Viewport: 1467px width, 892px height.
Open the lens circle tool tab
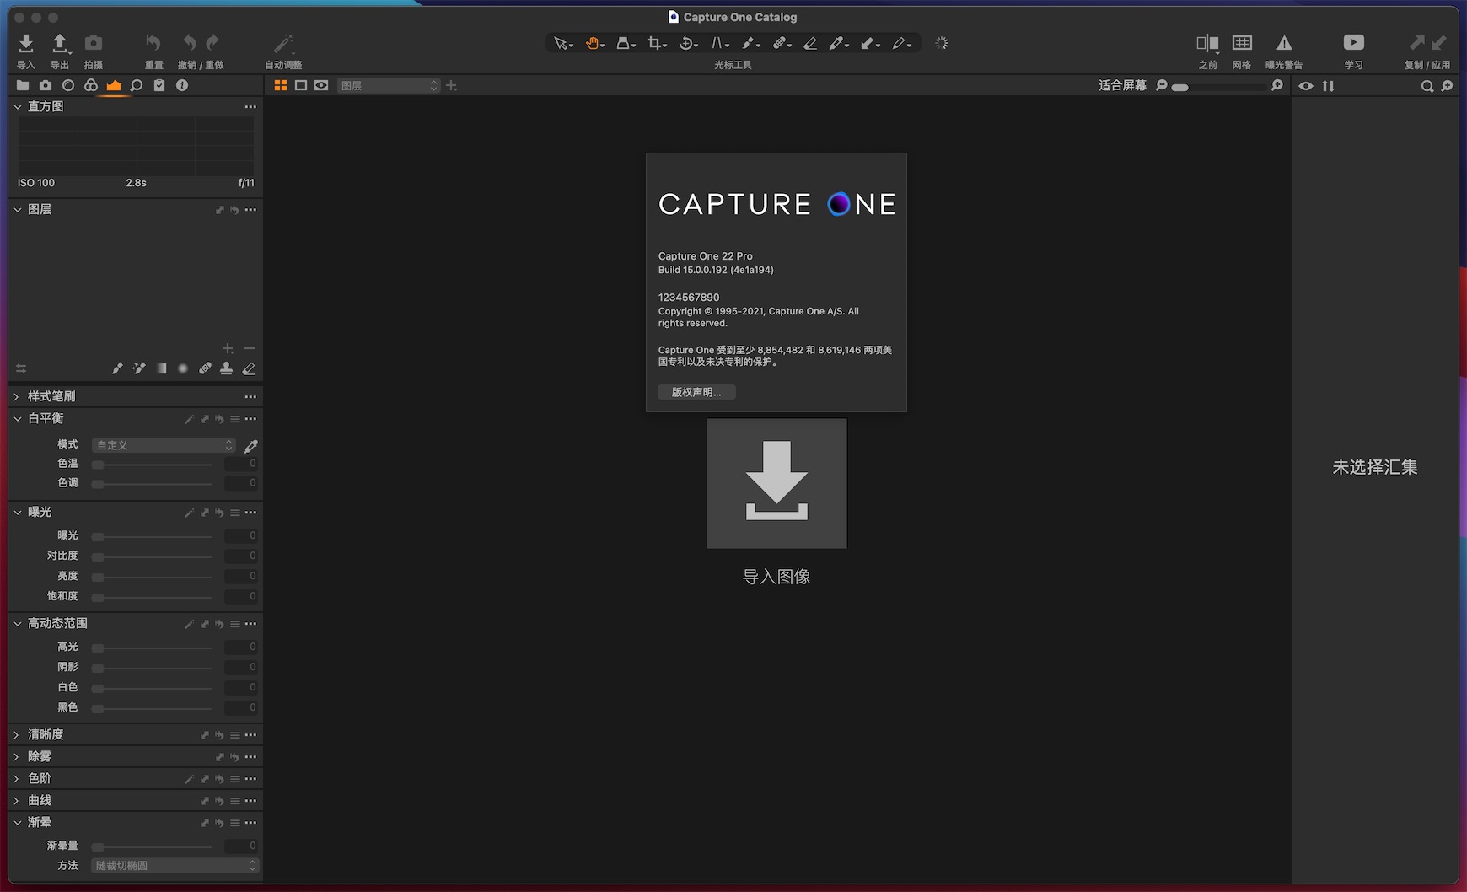tap(68, 85)
